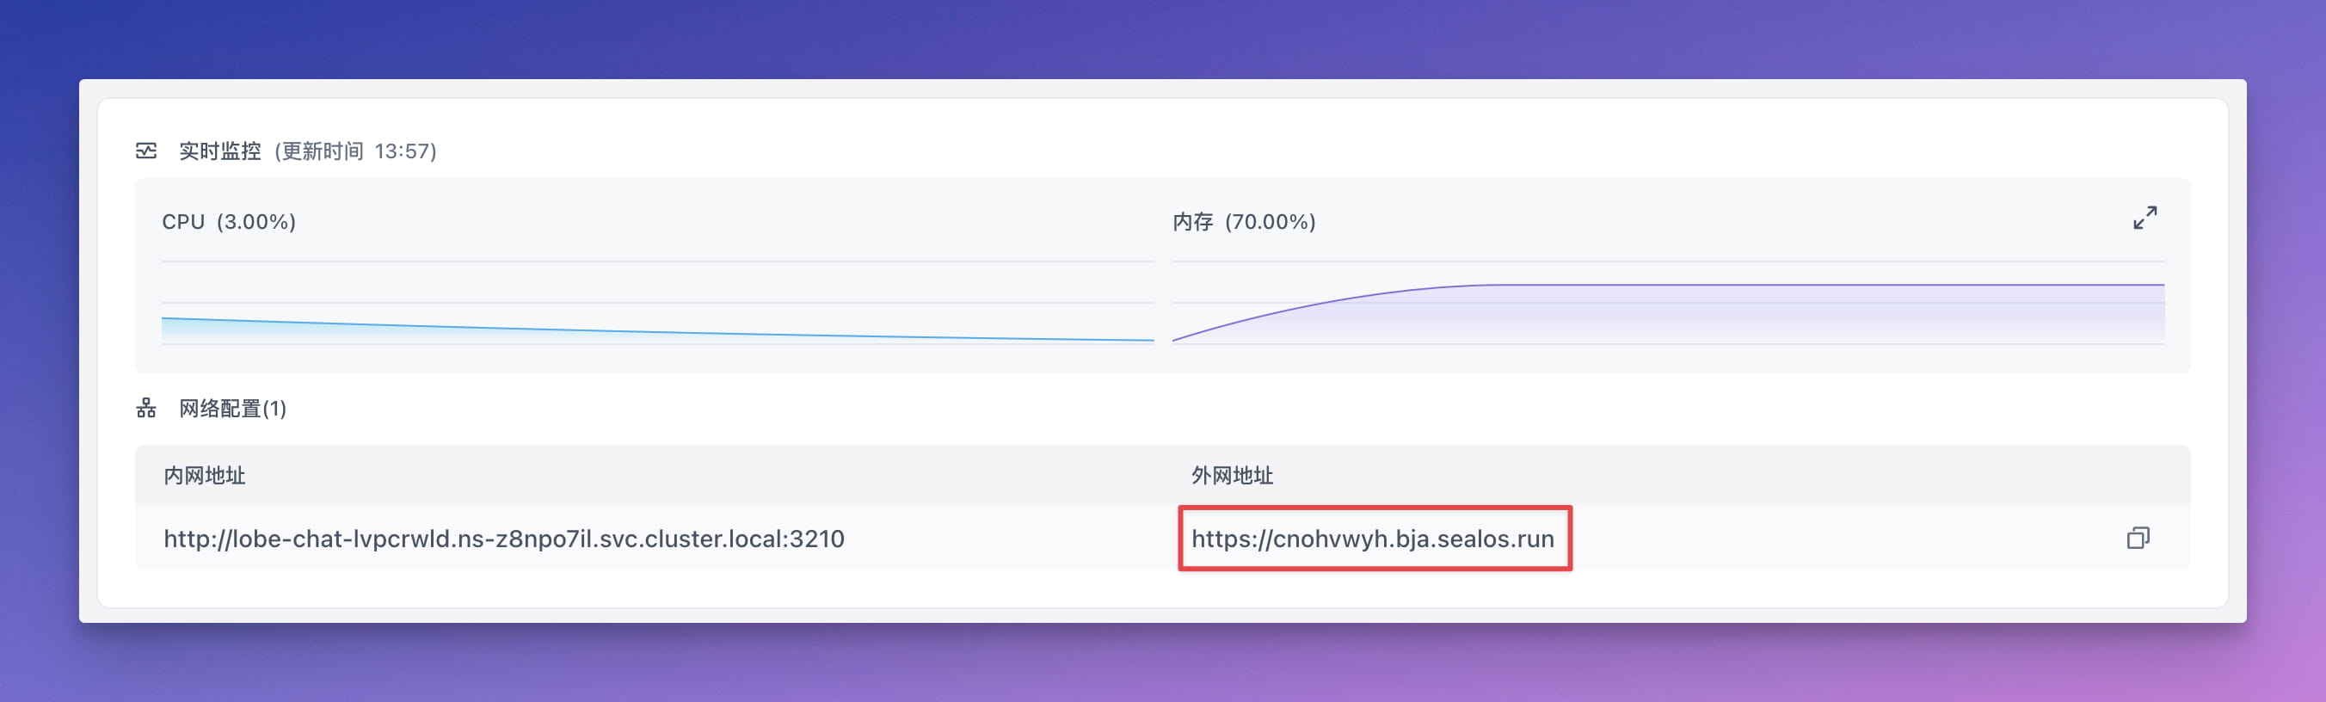Viewport: 2326px width, 702px height.
Task: Click the 实时监控 section heading
Action: 219,151
